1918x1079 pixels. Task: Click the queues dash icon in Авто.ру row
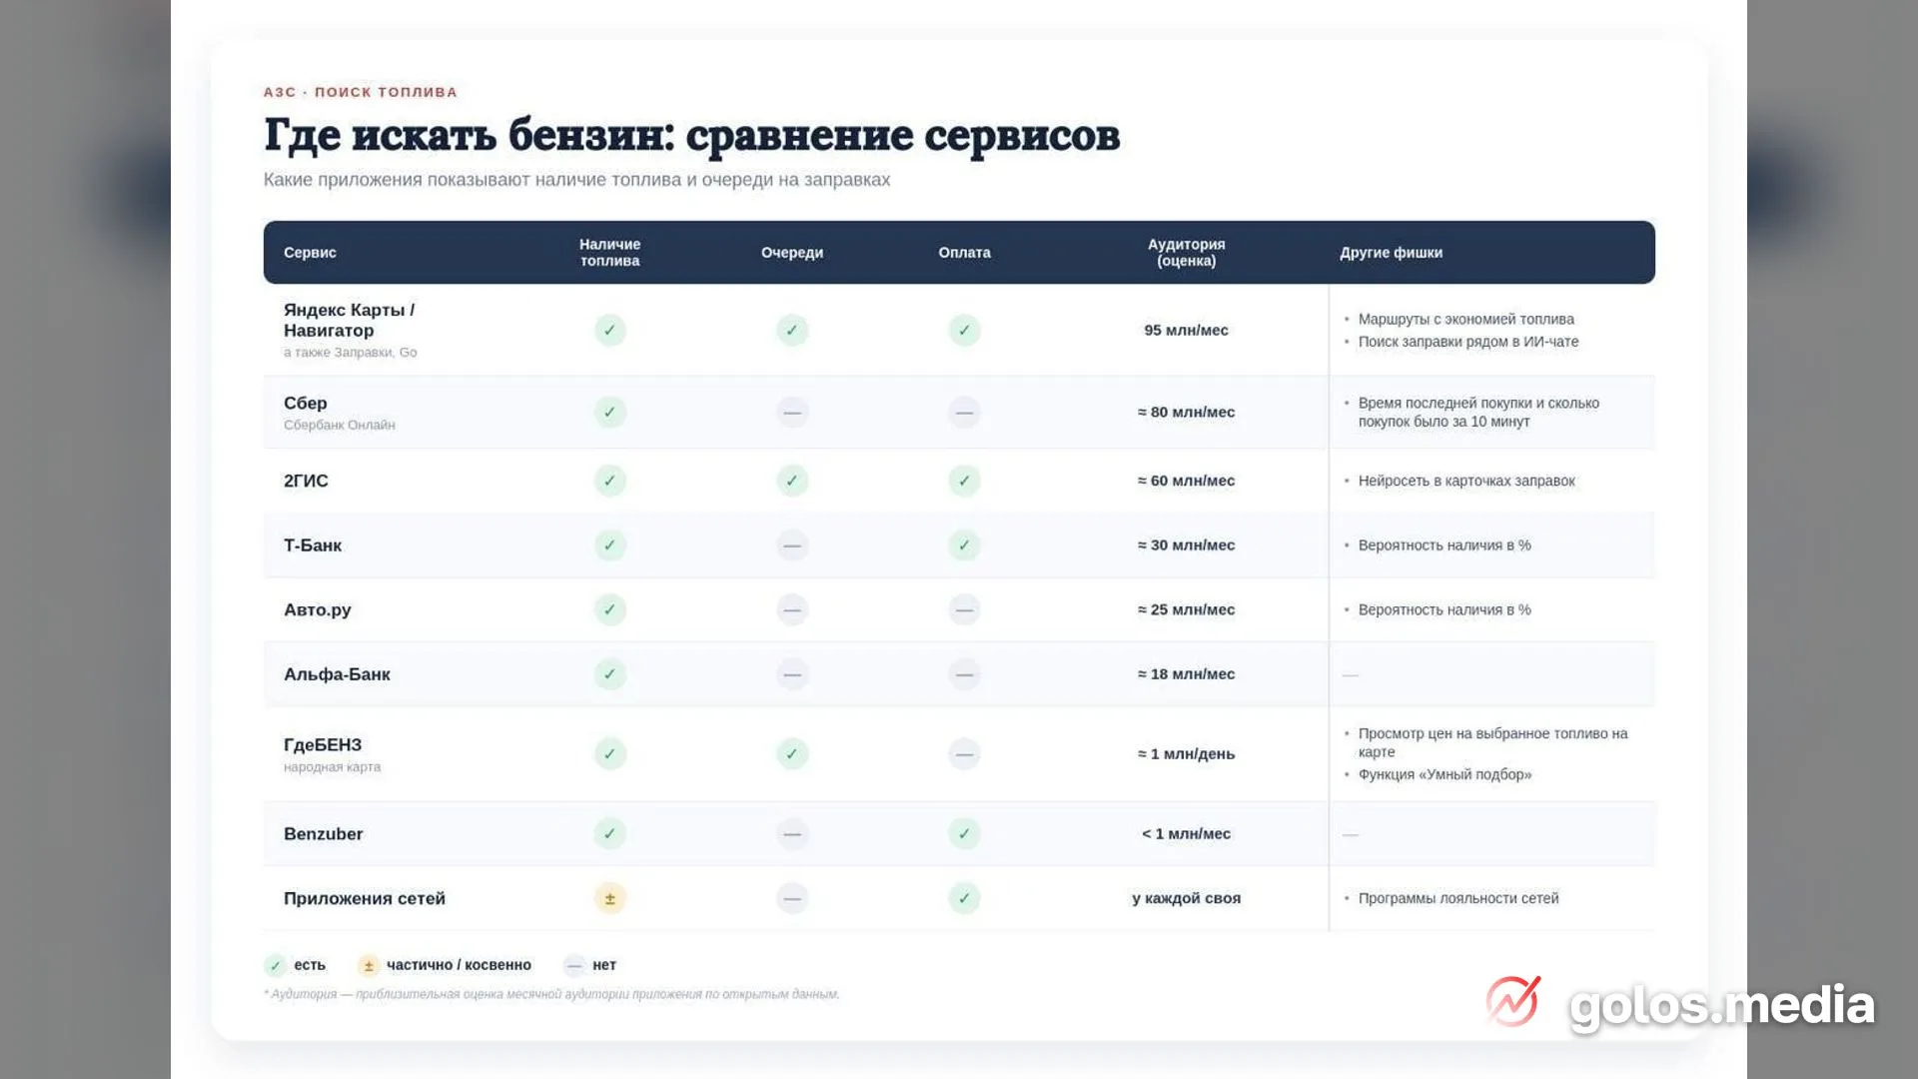pyautogui.click(x=791, y=609)
